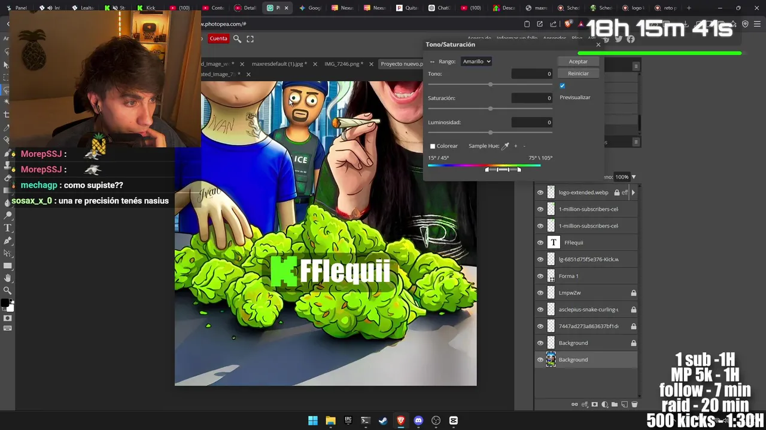Click the Saturación value field
This screenshot has width=766, height=430.
point(532,98)
